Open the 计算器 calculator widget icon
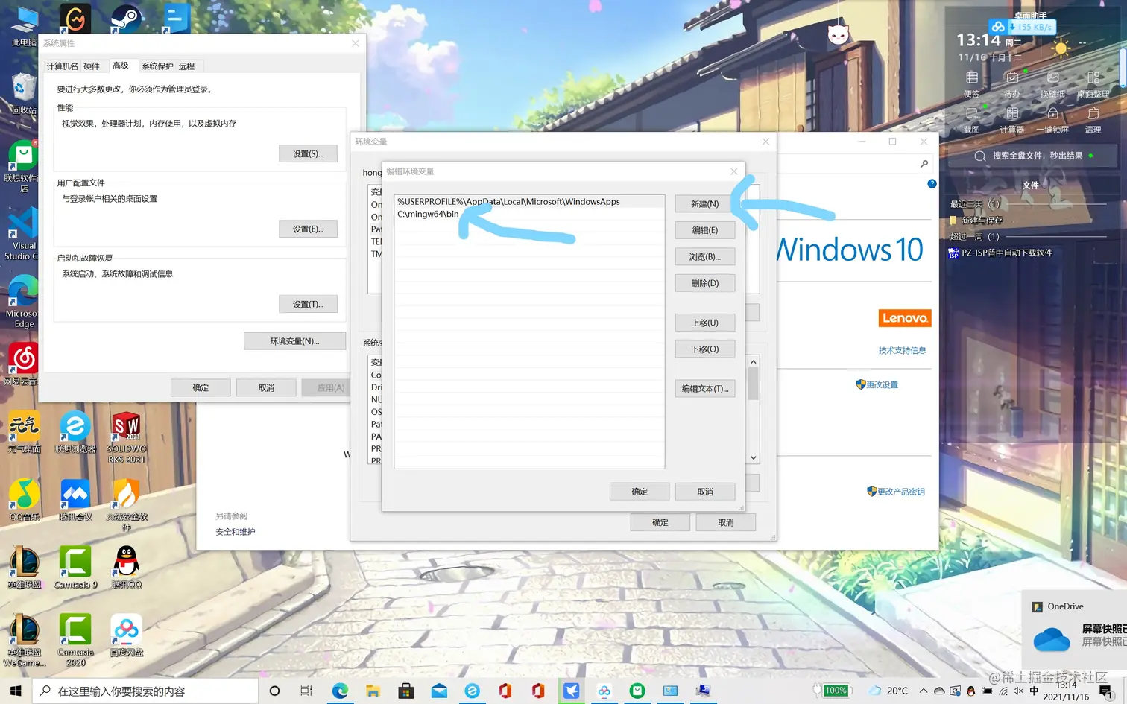Screen dimensions: 1127x704 pos(1011,119)
